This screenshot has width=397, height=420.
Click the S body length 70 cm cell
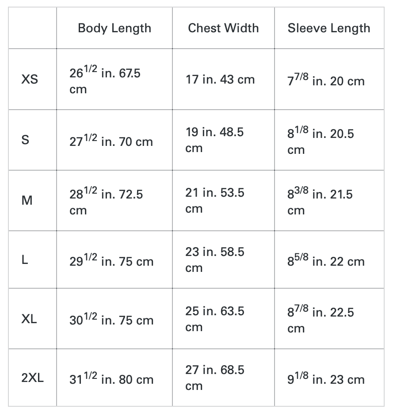111,141
